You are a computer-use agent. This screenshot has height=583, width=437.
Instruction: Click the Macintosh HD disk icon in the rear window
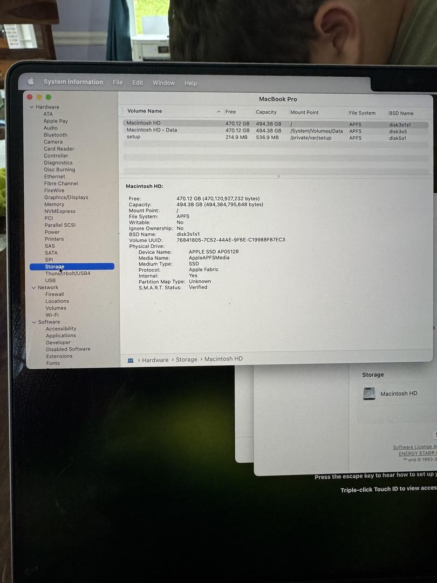[369, 394]
